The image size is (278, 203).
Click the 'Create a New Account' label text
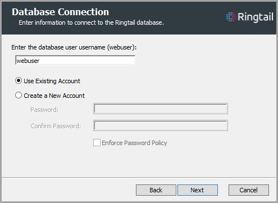click(x=54, y=96)
